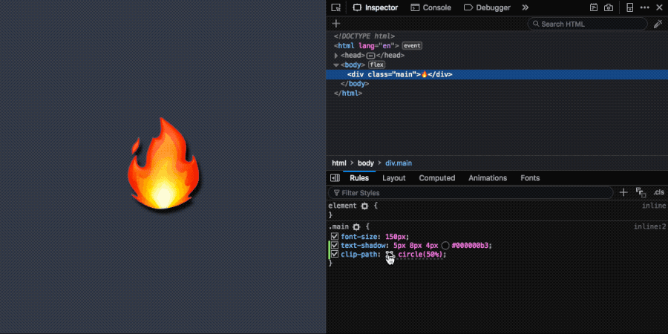Uncheck the clip-path declaration
Screen dimensions: 668x334
pyautogui.click(x=335, y=254)
